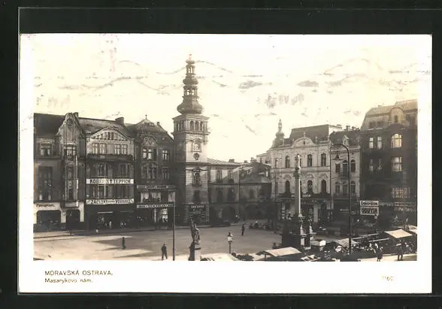Click the Moravská Ostrava caption text
This screenshot has width=442, height=309.
(x=79, y=273)
